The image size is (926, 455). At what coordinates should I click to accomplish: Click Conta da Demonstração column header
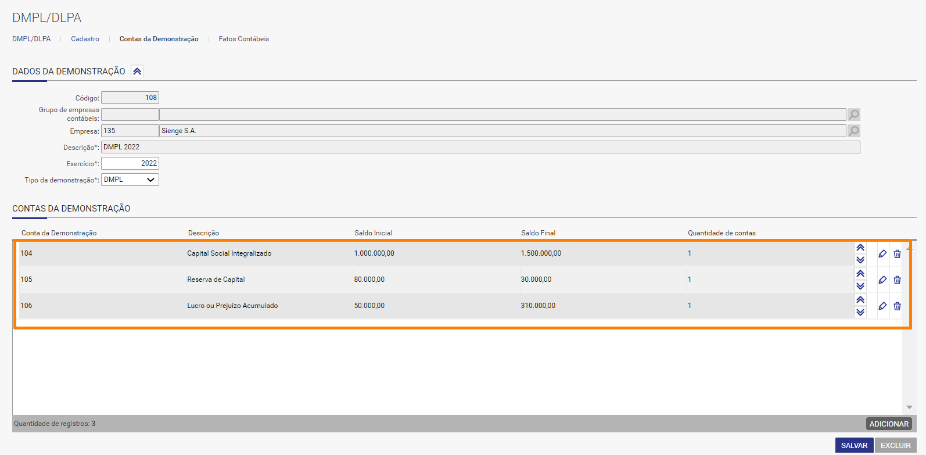pos(59,233)
